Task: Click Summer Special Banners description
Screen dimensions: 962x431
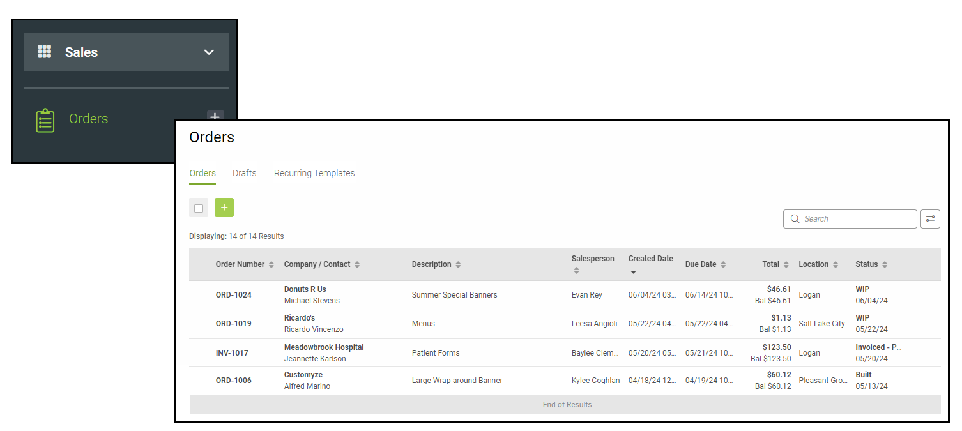Action: 455,295
